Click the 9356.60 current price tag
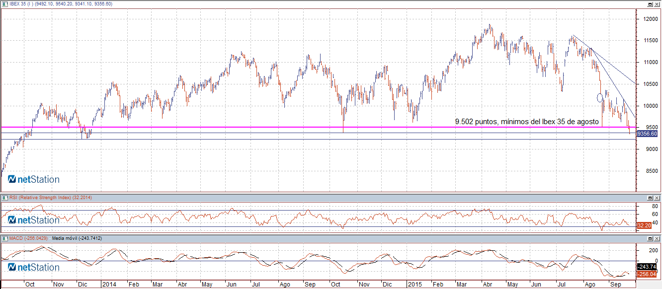Screen dimensions: 662x289 click(647, 134)
